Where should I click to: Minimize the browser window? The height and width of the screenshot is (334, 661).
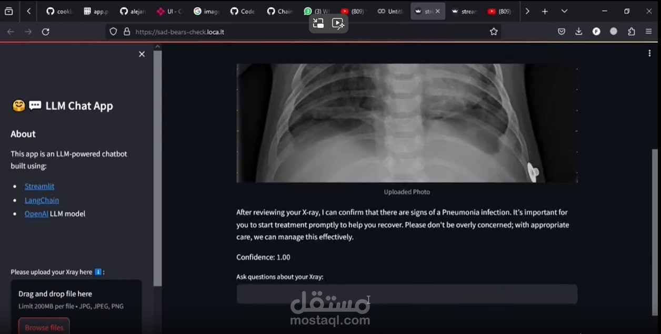[604, 11]
